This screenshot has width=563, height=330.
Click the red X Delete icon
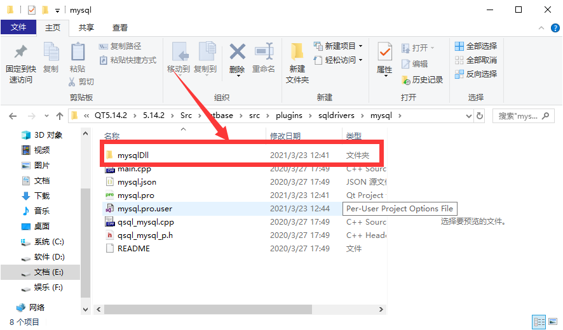(237, 52)
